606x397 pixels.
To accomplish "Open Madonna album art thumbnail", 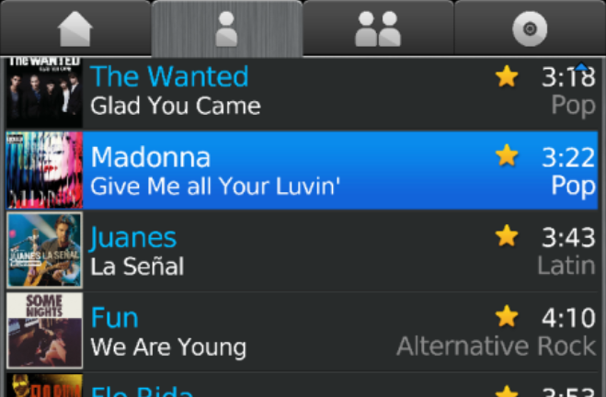I will pyautogui.click(x=44, y=170).
